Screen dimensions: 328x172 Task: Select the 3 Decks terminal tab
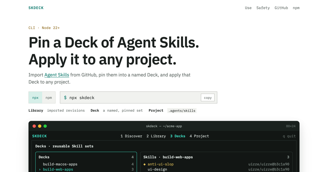(x=178, y=136)
